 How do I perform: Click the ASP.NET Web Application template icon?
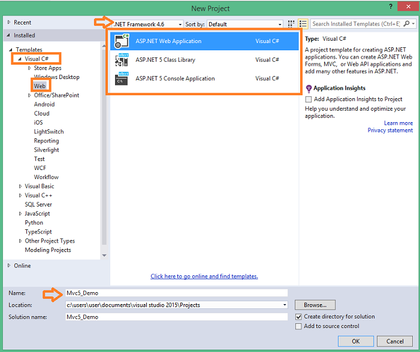click(122, 41)
